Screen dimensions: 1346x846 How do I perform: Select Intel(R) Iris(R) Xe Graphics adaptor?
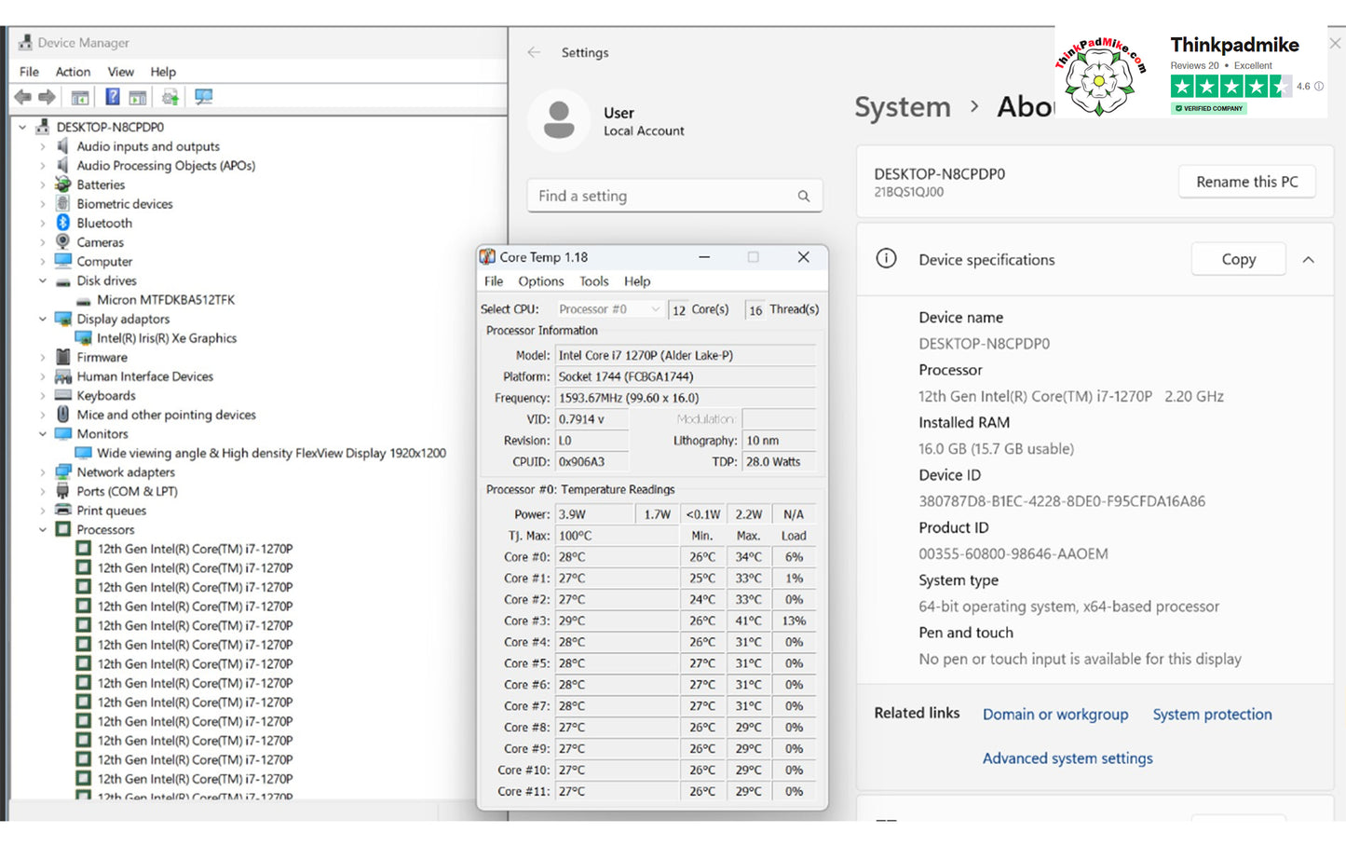167,338
